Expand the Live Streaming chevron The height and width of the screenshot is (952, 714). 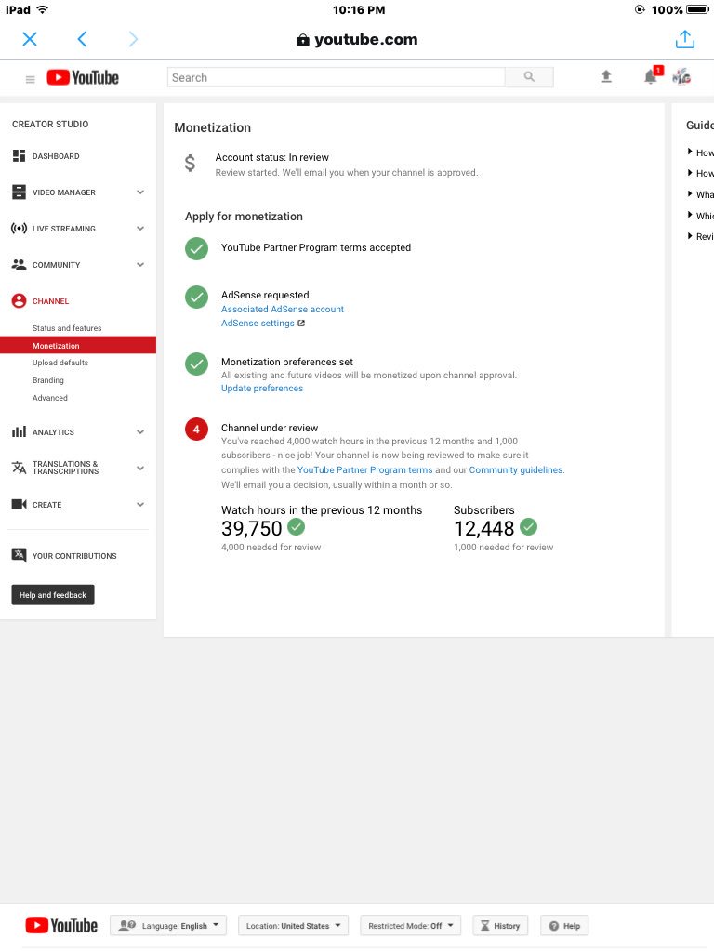tap(140, 229)
